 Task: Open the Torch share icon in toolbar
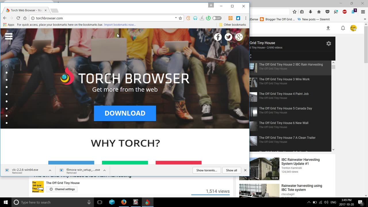pyautogui.click(x=188, y=18)
